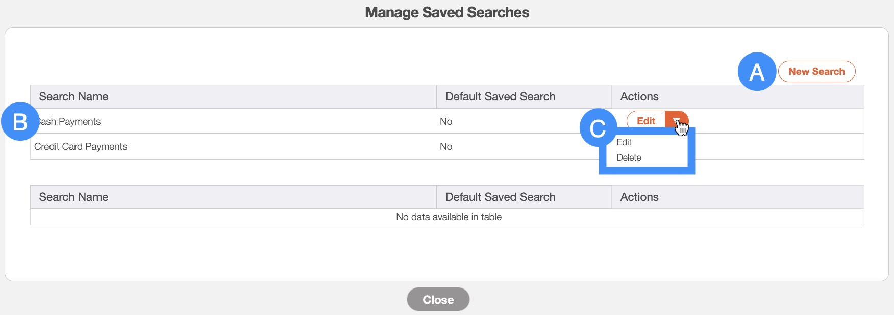
Task: Click the second table's Search Name header
Action: [73, 197]
